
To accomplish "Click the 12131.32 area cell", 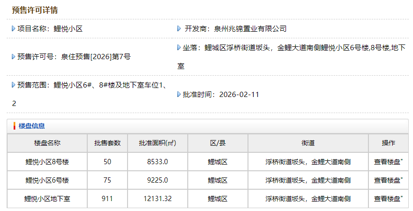I will (157, 199).
